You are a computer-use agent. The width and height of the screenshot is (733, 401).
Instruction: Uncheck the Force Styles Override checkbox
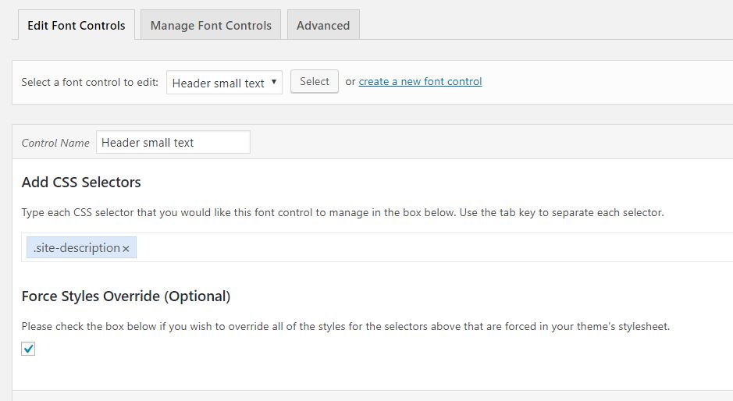28,349
